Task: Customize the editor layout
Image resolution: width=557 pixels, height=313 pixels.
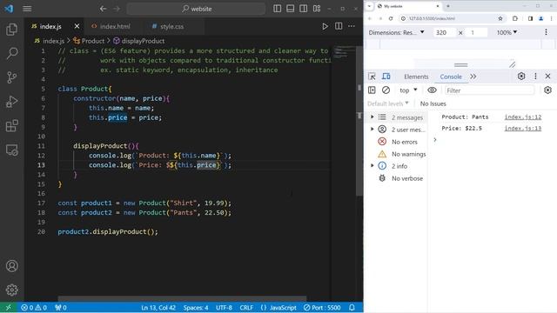Action: (x=317, y=9)
